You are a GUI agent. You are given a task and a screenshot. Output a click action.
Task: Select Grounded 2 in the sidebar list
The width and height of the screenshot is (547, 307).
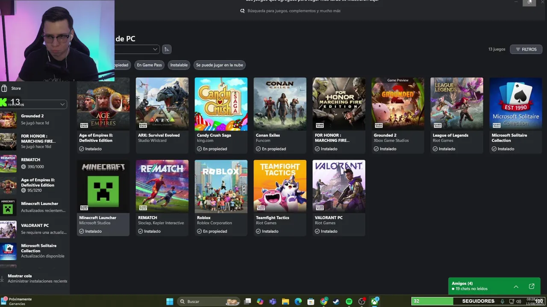click(34, 119)
